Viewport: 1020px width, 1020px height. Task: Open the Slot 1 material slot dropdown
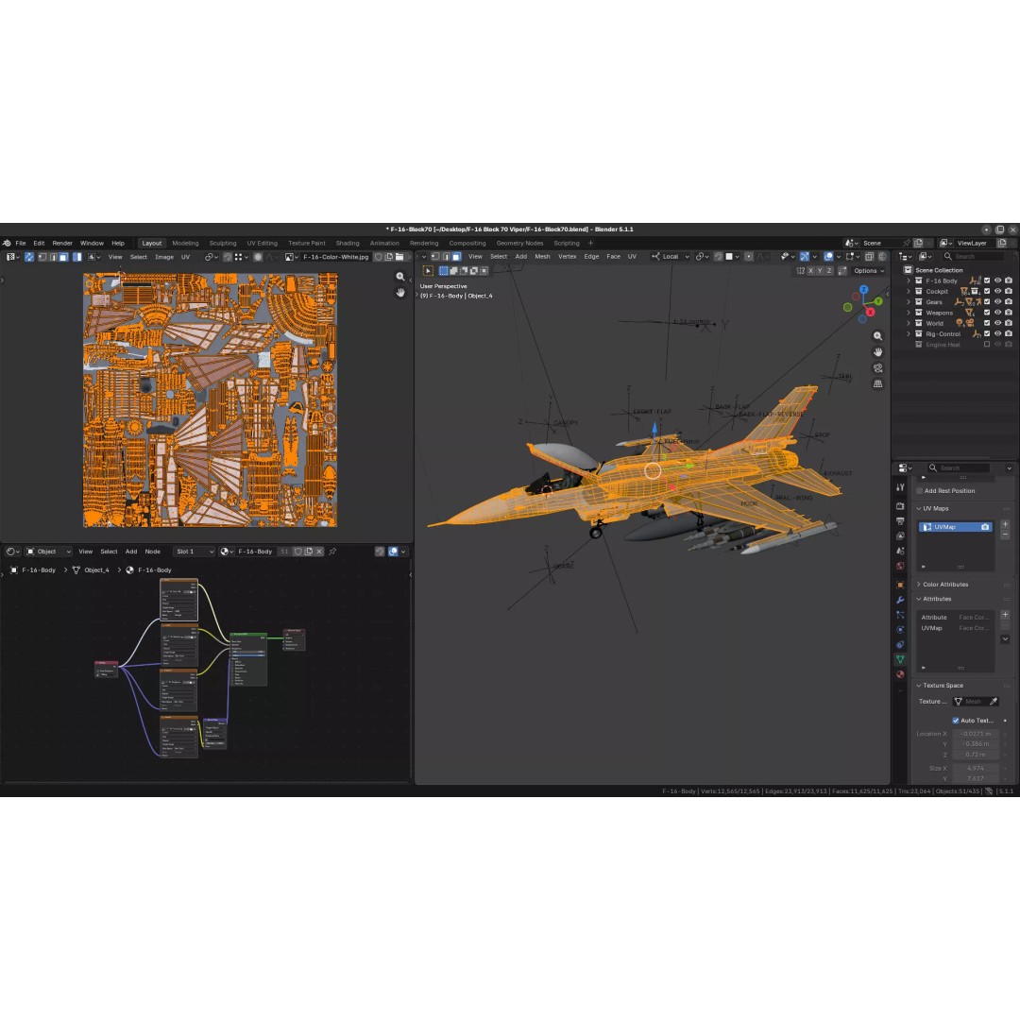coord(194,551)
